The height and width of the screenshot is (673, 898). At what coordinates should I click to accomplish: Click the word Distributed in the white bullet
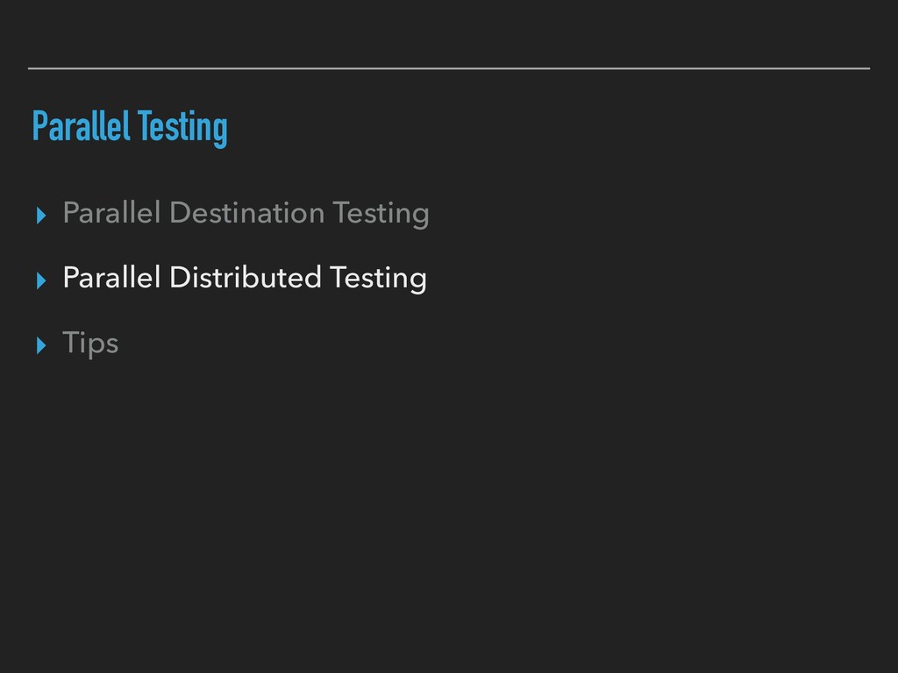pos(246,277)
